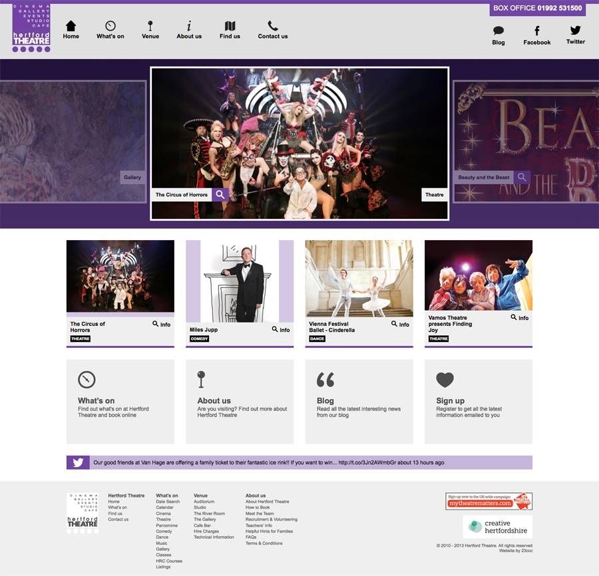Open the tweet's t.co link
The height and width of the screenshot is (576, 599).
[366, 463]
